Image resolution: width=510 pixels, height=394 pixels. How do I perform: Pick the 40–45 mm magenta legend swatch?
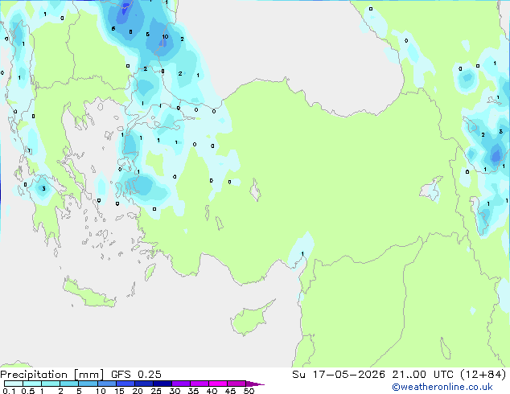(218, 384)
